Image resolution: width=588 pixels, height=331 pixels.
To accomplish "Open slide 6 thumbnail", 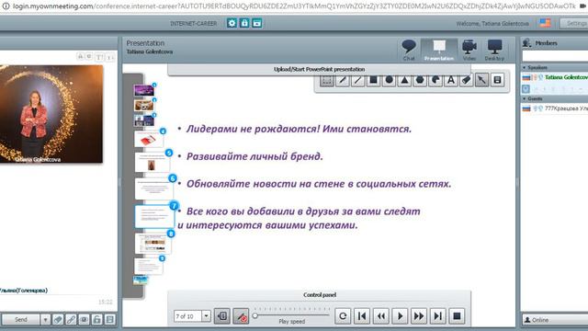I will click(153, 188).
